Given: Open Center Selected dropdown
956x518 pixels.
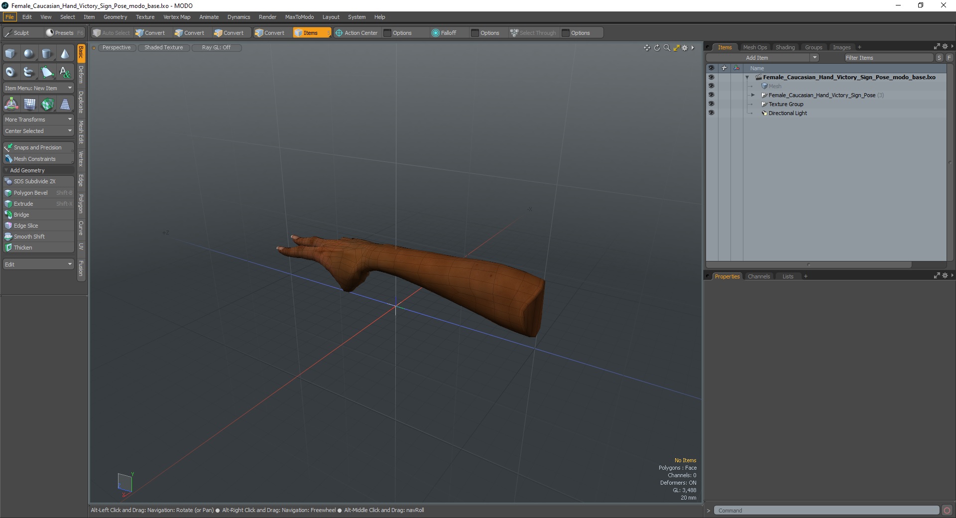Looking at the screenshot, I should pyautogui.click(x=38, y=131).
